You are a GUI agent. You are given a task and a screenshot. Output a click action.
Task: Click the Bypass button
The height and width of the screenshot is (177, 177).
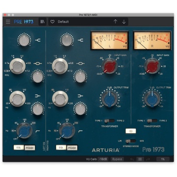pos(117,159)
